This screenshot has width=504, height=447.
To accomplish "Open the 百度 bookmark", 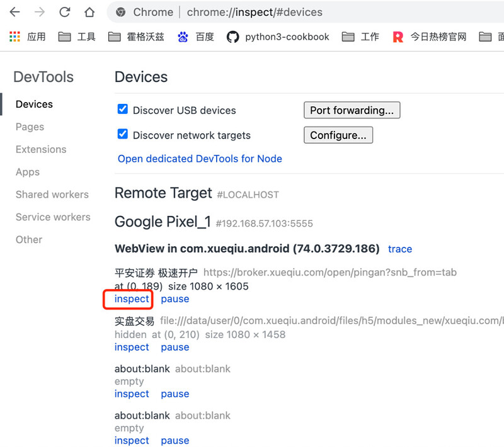I will click(196, 37).
